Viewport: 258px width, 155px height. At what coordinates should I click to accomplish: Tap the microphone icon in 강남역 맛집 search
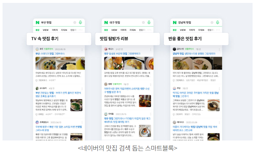coord(217,22)
